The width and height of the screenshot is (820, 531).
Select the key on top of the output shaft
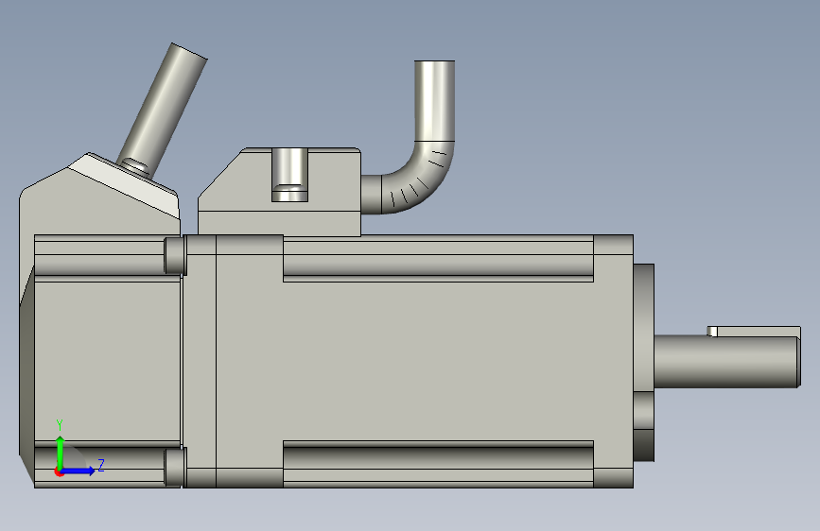pyautogui.click(x=754, y=332)
